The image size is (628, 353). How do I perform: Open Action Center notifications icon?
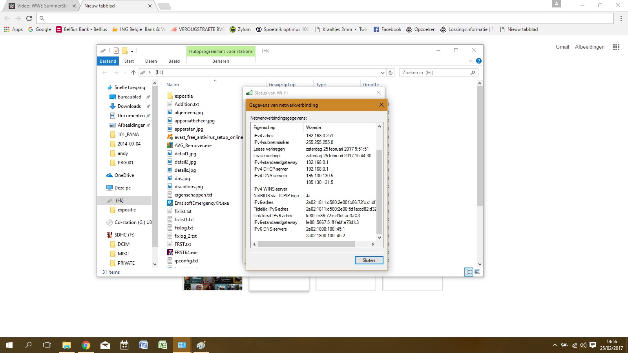pos(593,345)
